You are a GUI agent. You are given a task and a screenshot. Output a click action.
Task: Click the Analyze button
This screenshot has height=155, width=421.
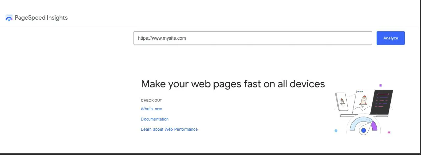point(390,38)
